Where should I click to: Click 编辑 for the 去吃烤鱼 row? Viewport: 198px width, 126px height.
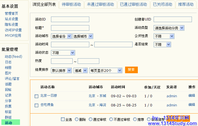[x=192, y=105]
